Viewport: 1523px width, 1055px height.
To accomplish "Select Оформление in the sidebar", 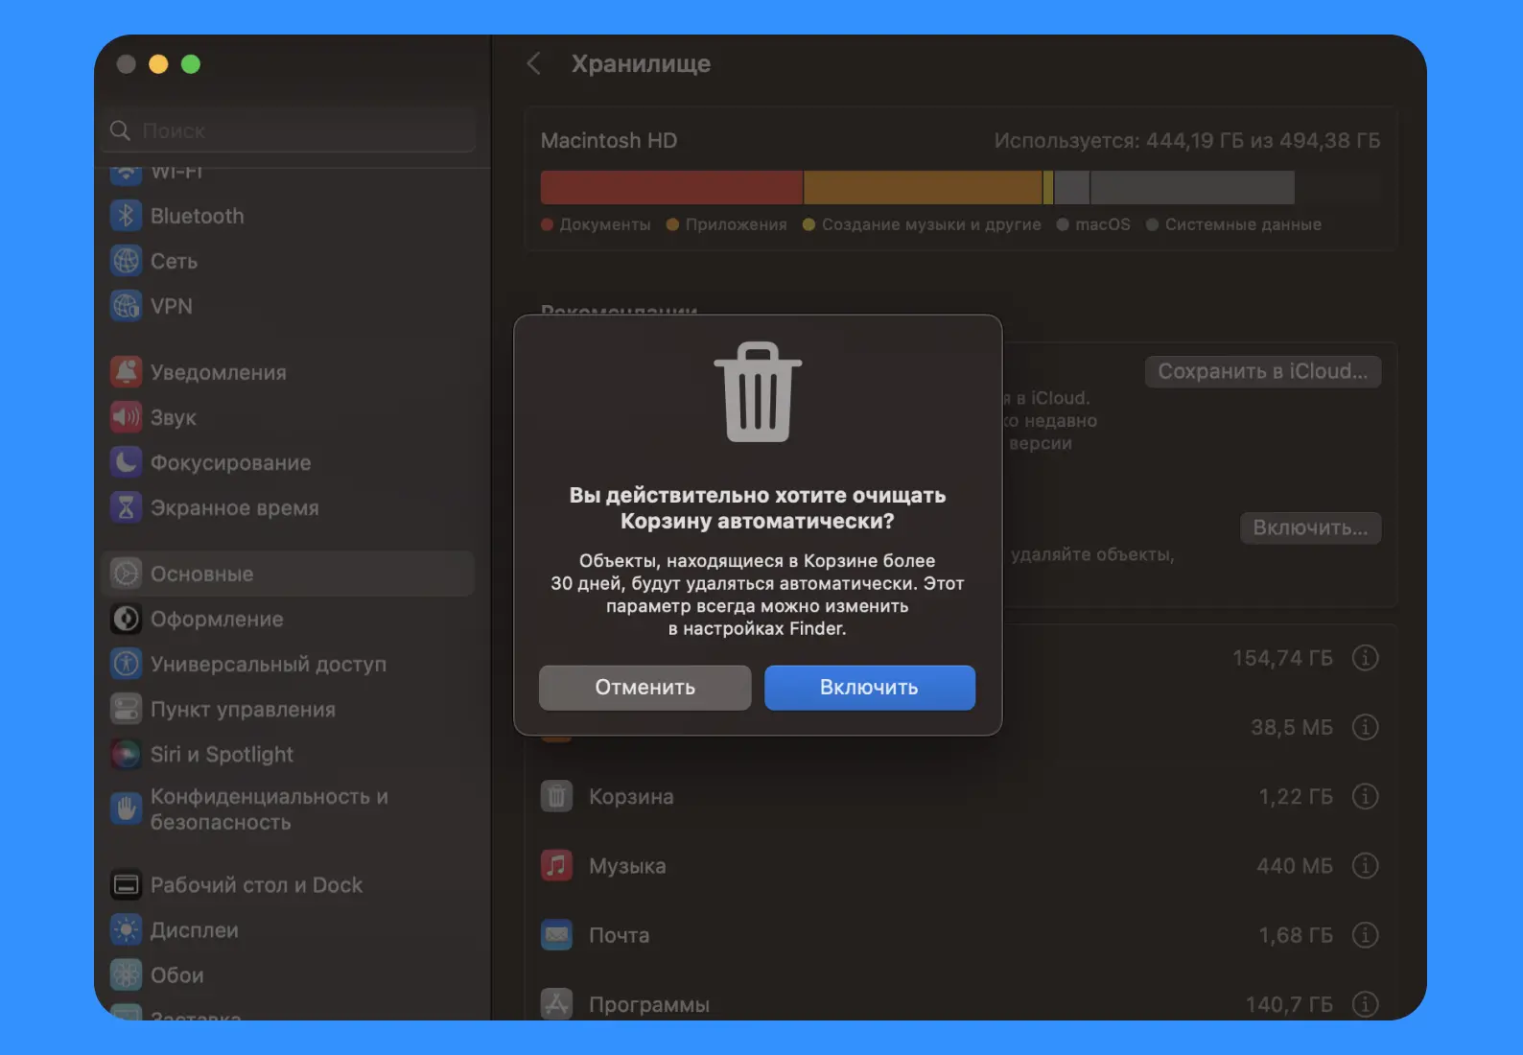I will coord(217,620).
